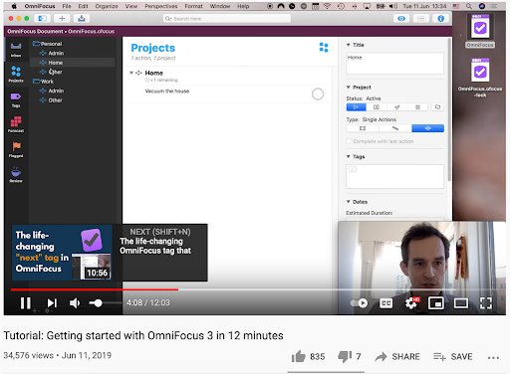Click the blue Inspector info toolbar button
The width and height of the screenshot is (510, 374).
(440, 18)
